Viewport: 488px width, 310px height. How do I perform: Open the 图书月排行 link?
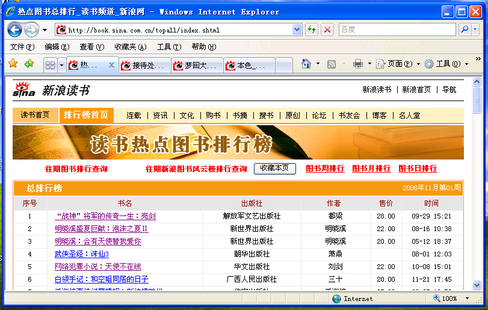tap(371, 169)
